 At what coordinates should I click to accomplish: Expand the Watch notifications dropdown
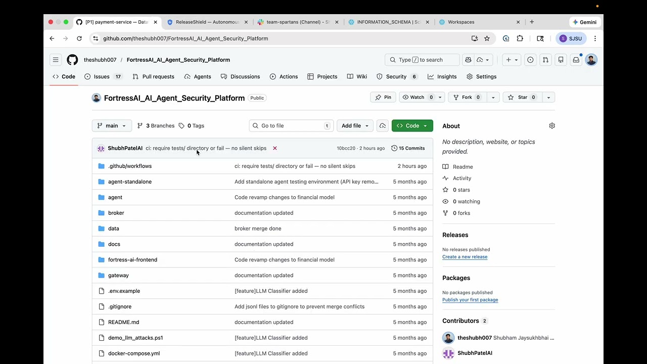click(440, 97)
